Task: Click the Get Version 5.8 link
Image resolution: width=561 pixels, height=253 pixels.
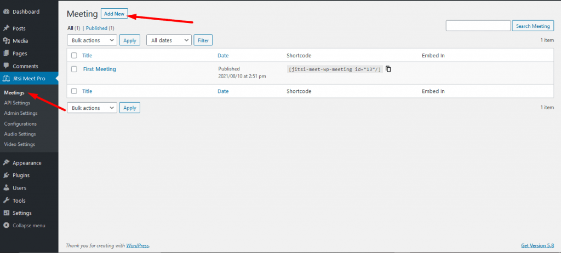Action: 537,246
